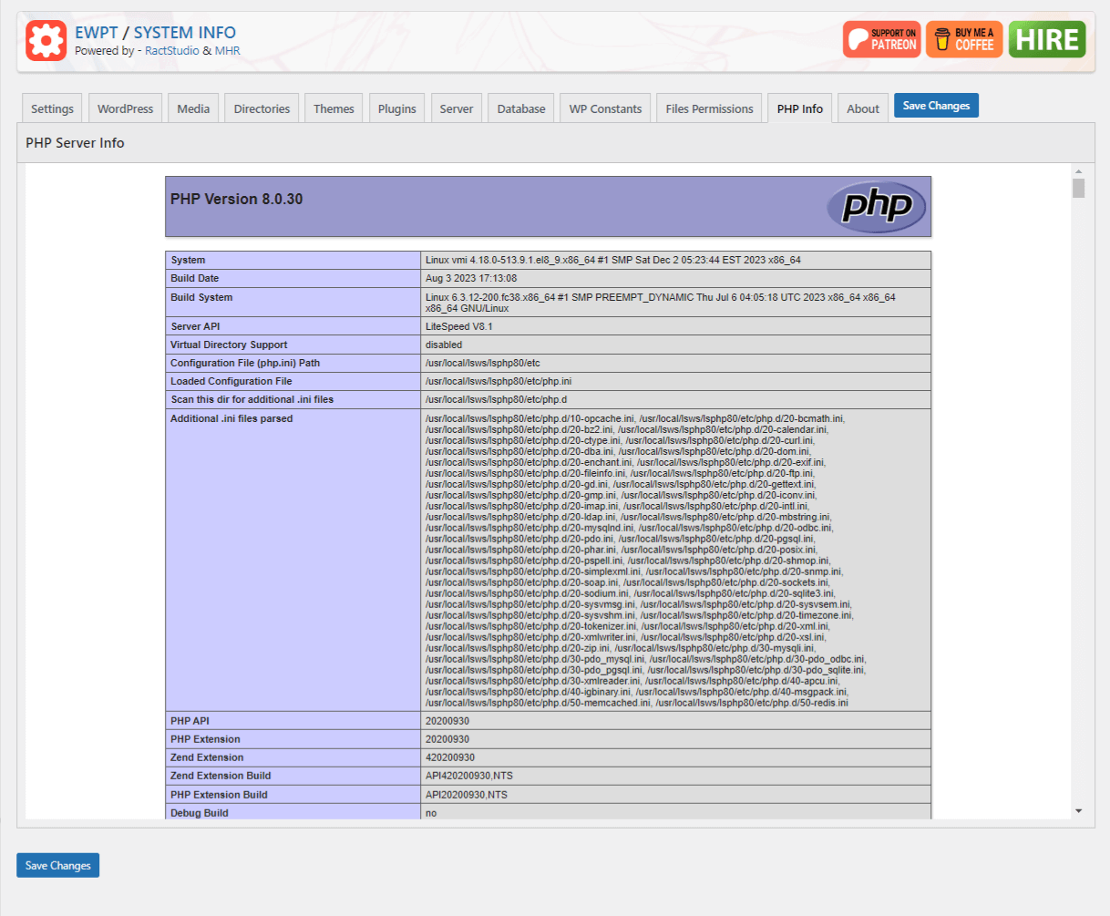Click the System row label
Image resolution: width=1110 pixels, height=916 pixels.
[x=188, y=260]
